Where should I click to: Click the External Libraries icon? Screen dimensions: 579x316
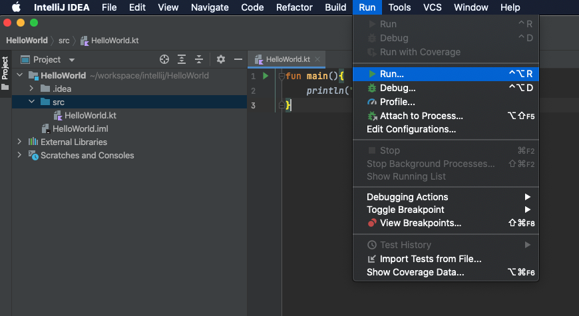pos(33,142)
